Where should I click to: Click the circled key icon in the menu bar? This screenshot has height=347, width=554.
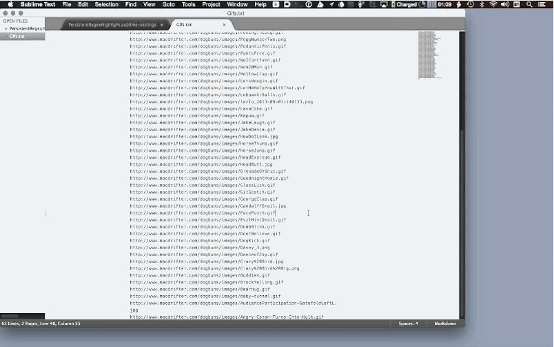tap(309, 4)
